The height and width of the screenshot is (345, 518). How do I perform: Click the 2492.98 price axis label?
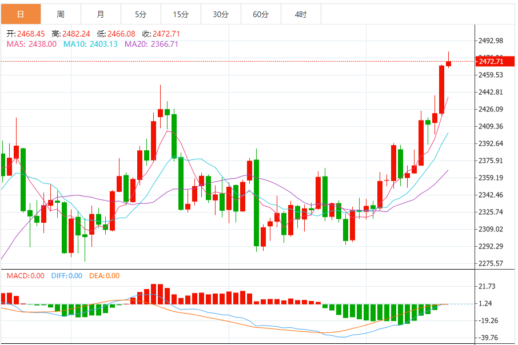click(491, 41)
